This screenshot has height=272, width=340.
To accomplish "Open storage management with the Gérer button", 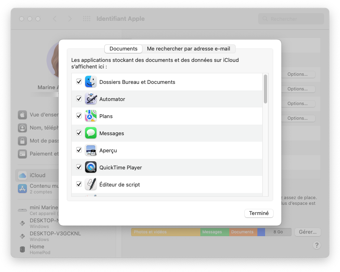I will click(307, 232).
